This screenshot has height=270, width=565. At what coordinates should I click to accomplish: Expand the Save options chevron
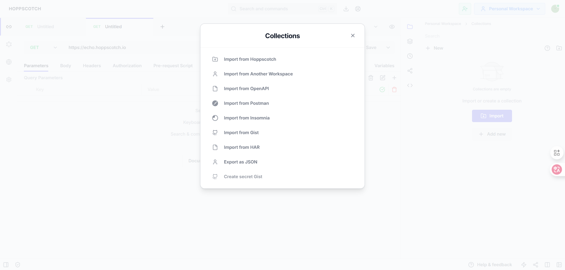tap(388, 48)
